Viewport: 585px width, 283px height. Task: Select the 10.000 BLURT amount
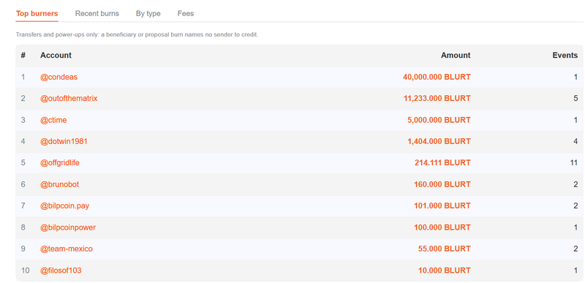click(445, 271)
